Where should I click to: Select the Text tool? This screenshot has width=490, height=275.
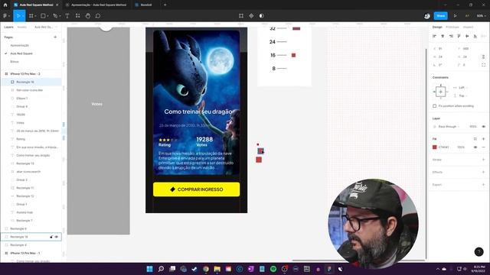click(x=67, y=15)
